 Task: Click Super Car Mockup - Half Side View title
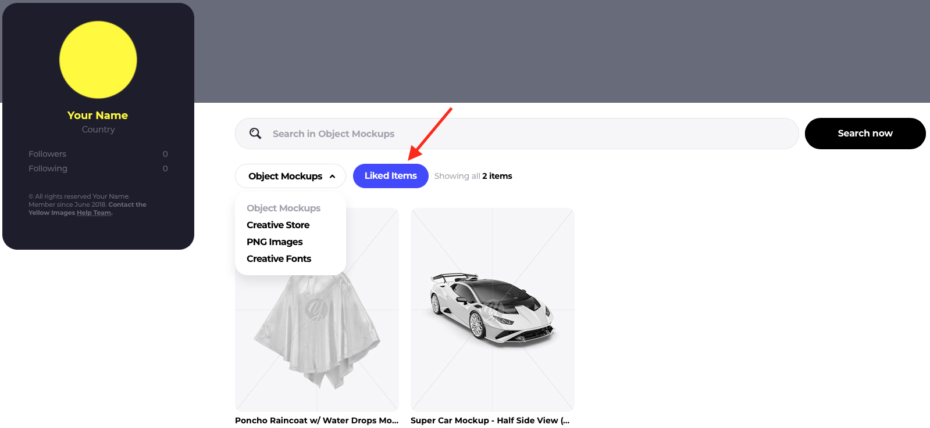[x=490, y=420]
